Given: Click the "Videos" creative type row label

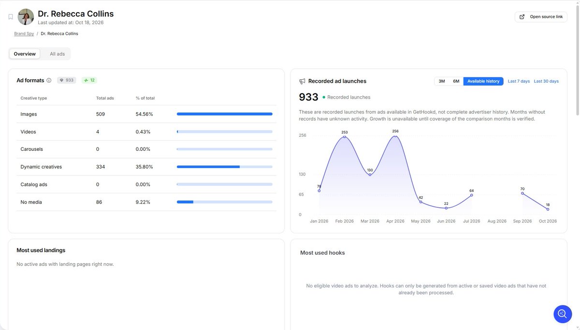Looking at the screenshot, I should (28, 132).
